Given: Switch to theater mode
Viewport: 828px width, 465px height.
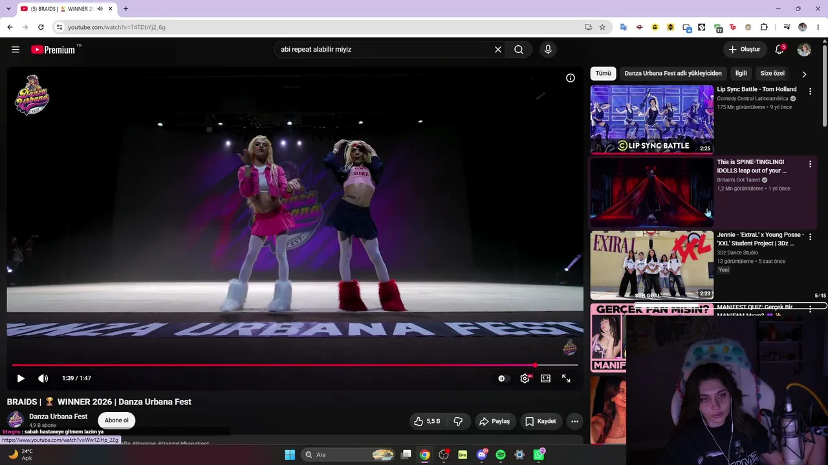Looking at the screenshot, I should 545,378.
